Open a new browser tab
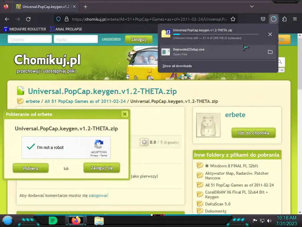Screen dimensions: 302x227 pos(85,7)
